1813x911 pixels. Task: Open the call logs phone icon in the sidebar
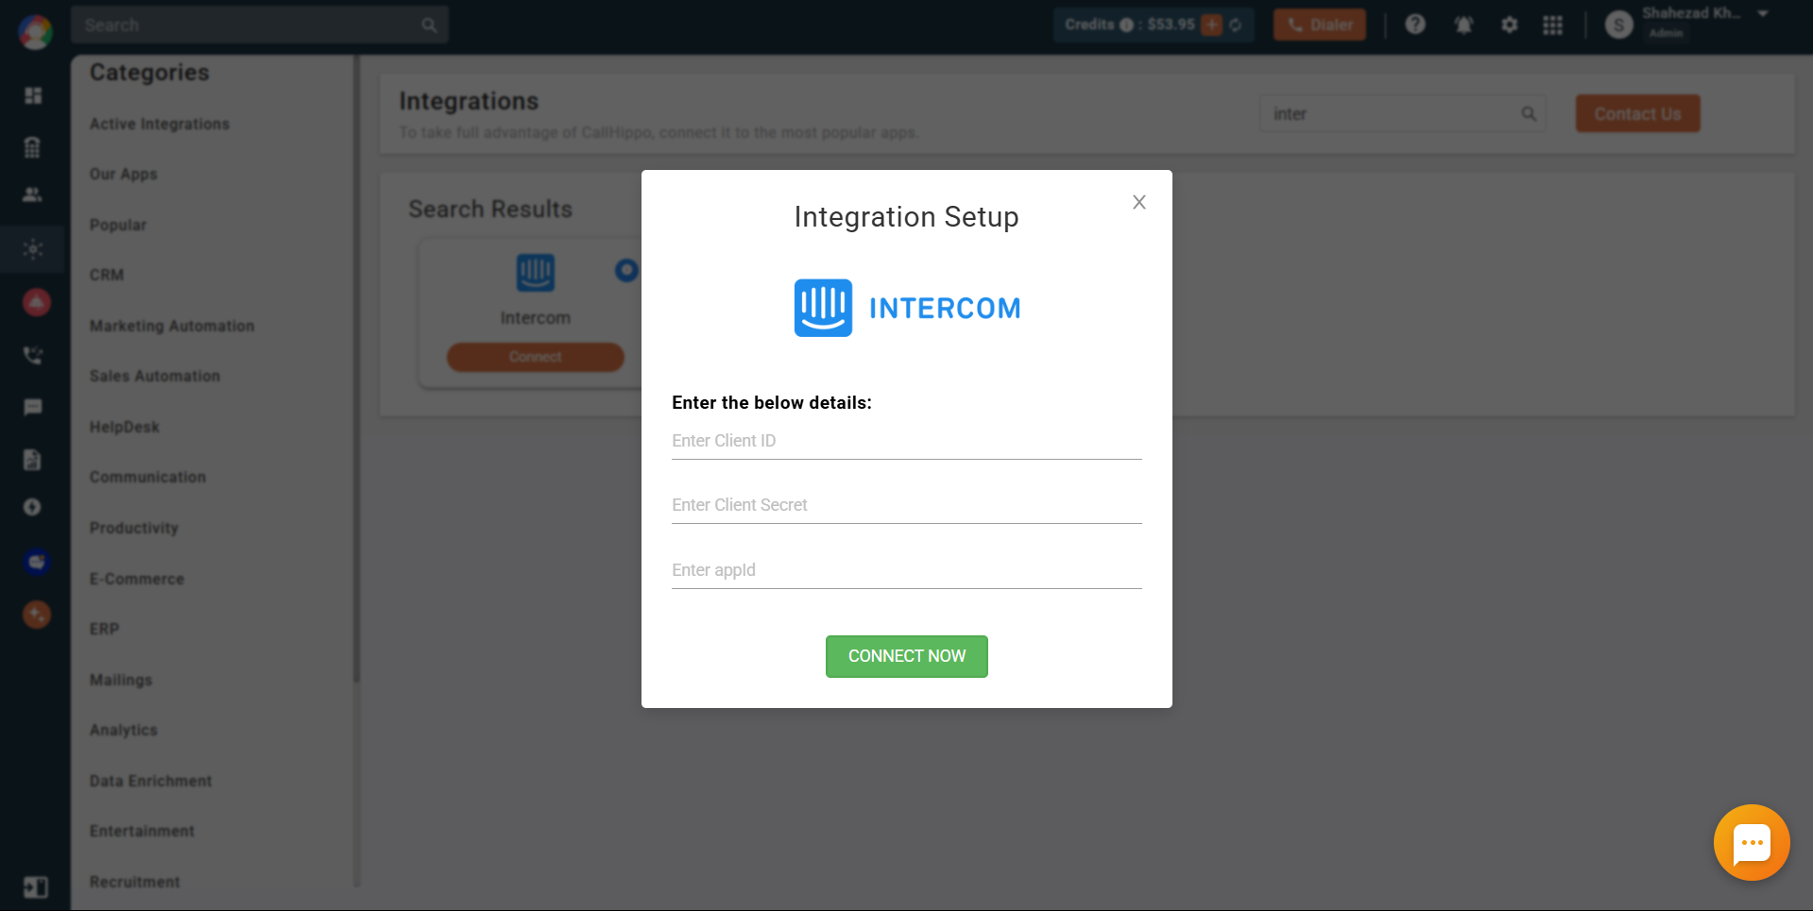tap(33, 355)
